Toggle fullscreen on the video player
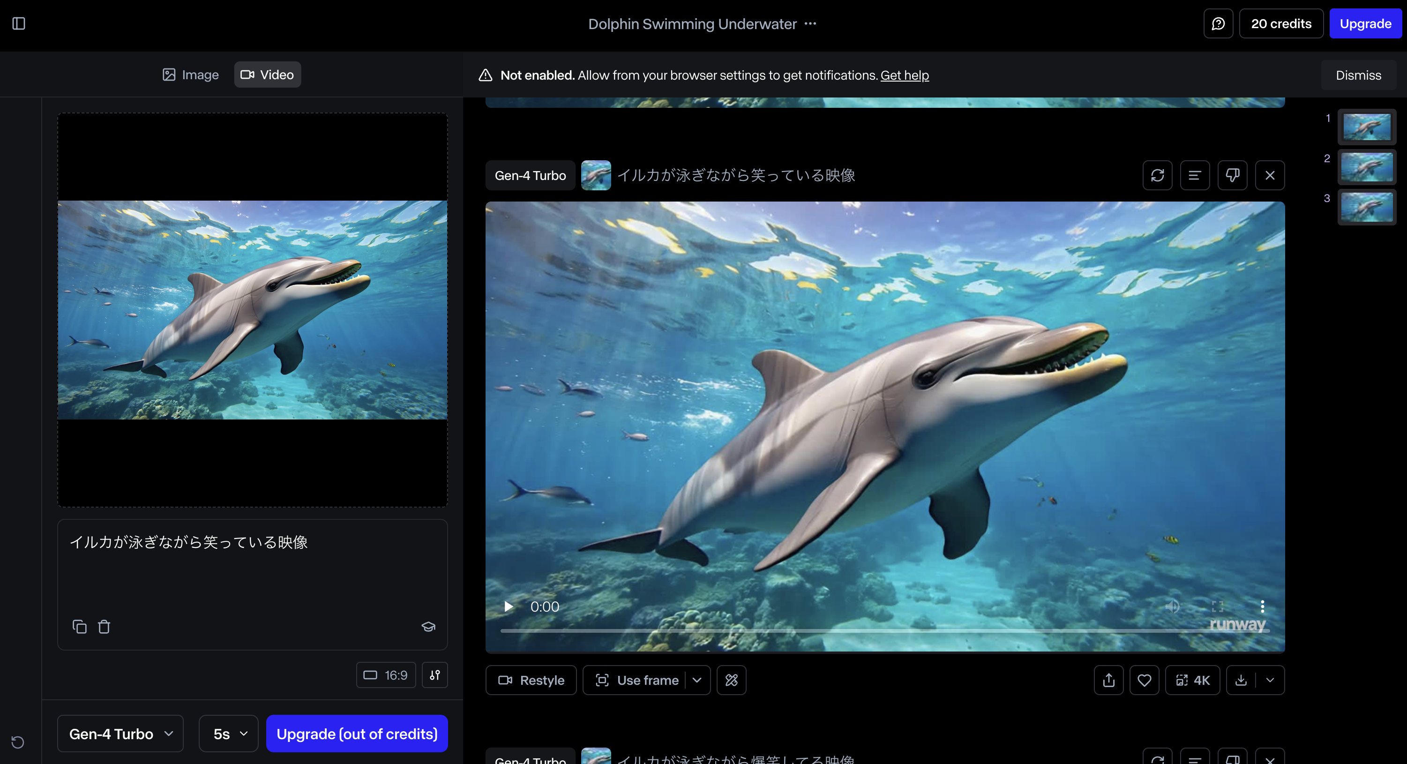The height and width of the screenshot is (764, 1407). [x=1217, y=606]
